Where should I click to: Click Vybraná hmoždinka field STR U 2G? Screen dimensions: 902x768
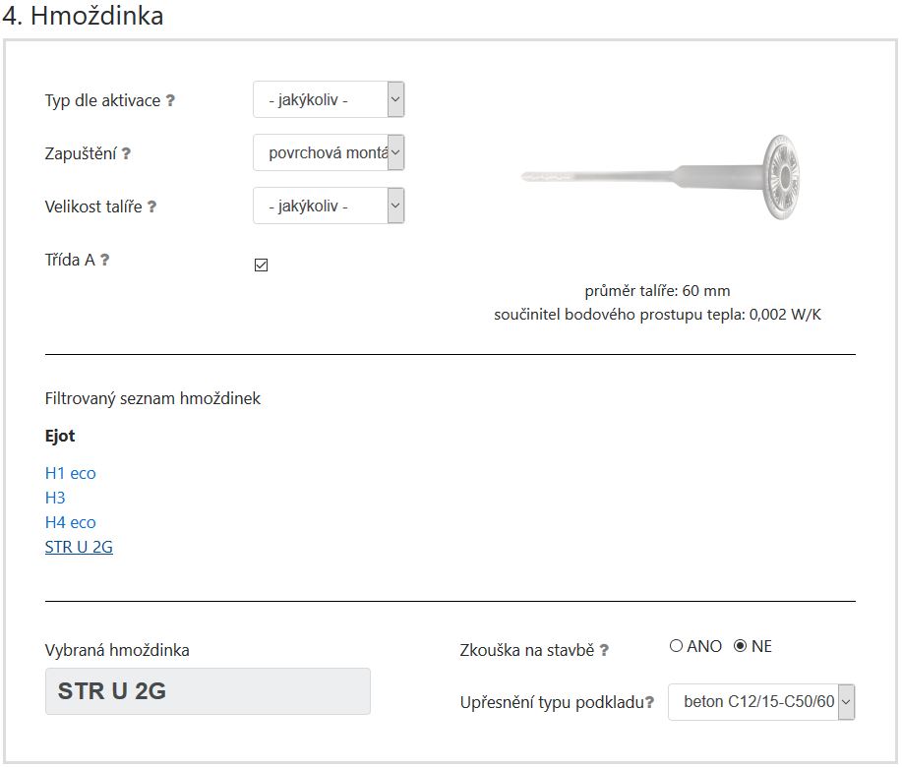click(x=208, y=691)
